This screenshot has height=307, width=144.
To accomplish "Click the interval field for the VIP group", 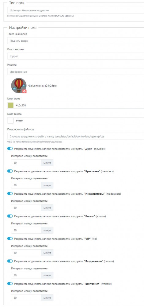I will [26, 253].
